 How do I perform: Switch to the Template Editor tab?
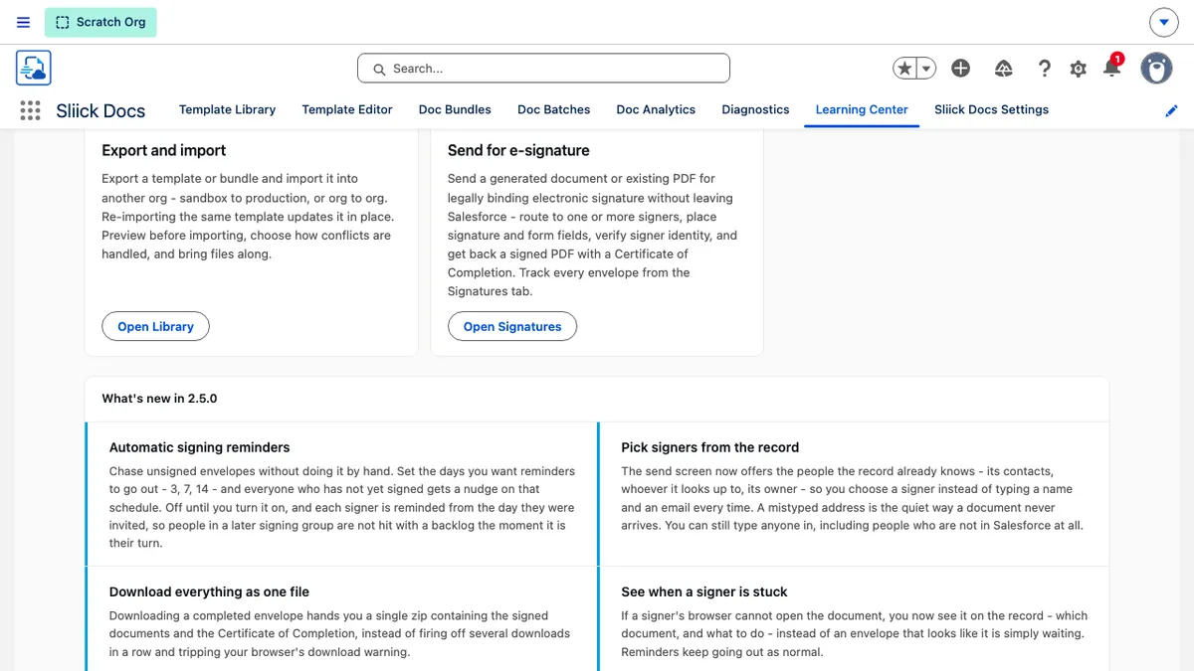pyautogui.click(x=347, y=109)
